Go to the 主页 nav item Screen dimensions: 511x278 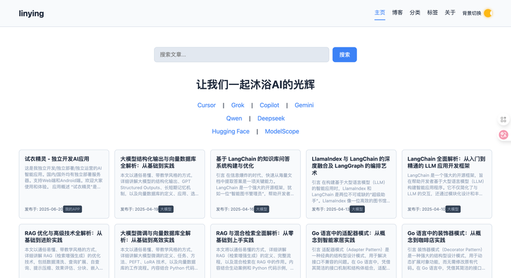(379, 13)
